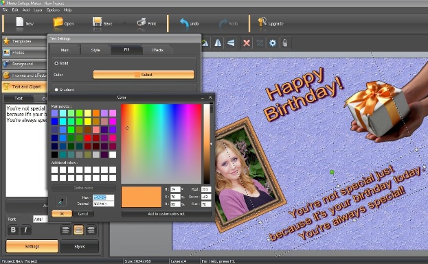This screenshot has width=428, height=264.
Task: Select the Text tab above the text box
Action: click(19, 98)
